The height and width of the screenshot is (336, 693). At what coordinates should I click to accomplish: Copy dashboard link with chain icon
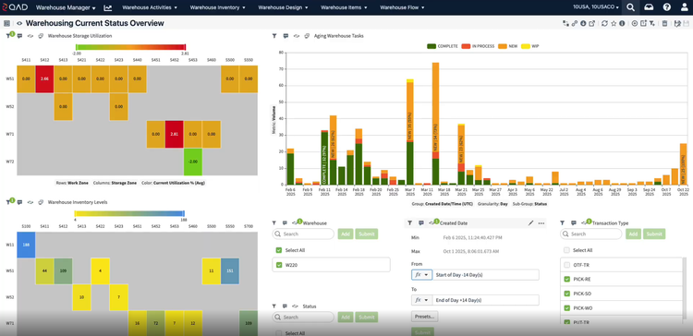click(x=575, y=23)
